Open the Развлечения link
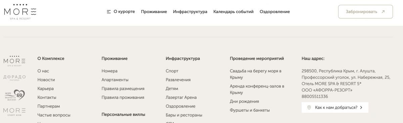 (178, 80)
